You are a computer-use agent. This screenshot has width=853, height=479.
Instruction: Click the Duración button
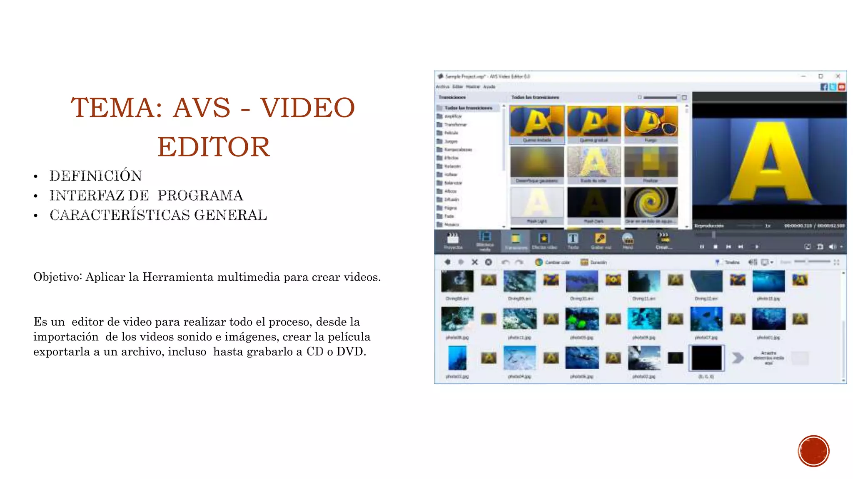click(594, 262)
